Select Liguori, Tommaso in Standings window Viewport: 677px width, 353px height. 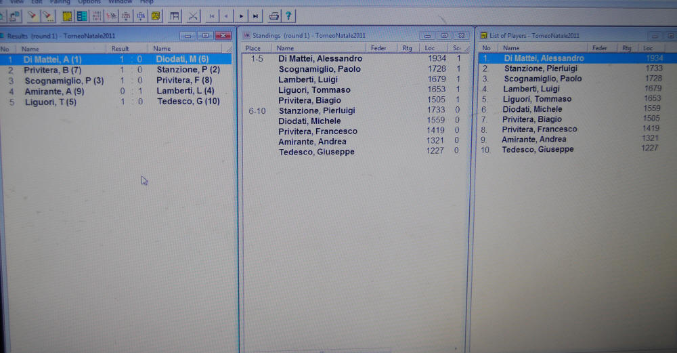click(x=314, y=90)
